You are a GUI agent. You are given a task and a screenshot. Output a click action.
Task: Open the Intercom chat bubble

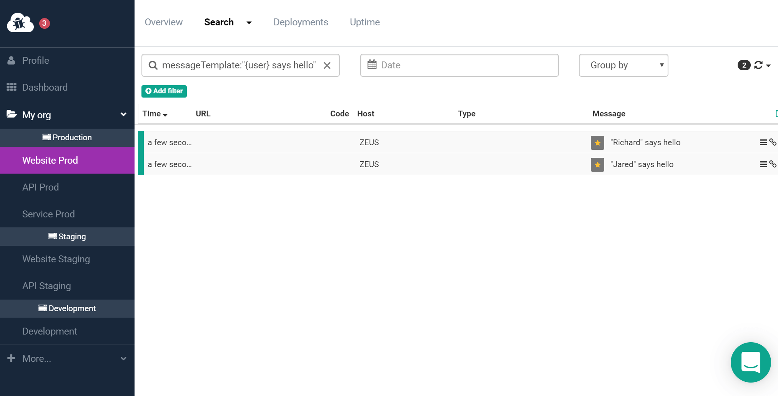point(751,362)
